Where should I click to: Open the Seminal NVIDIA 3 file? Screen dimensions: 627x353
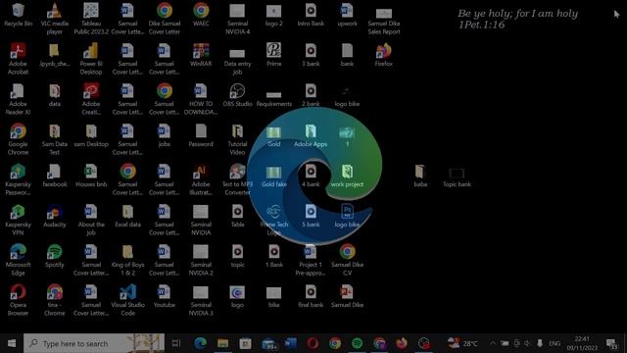point(201,300)
